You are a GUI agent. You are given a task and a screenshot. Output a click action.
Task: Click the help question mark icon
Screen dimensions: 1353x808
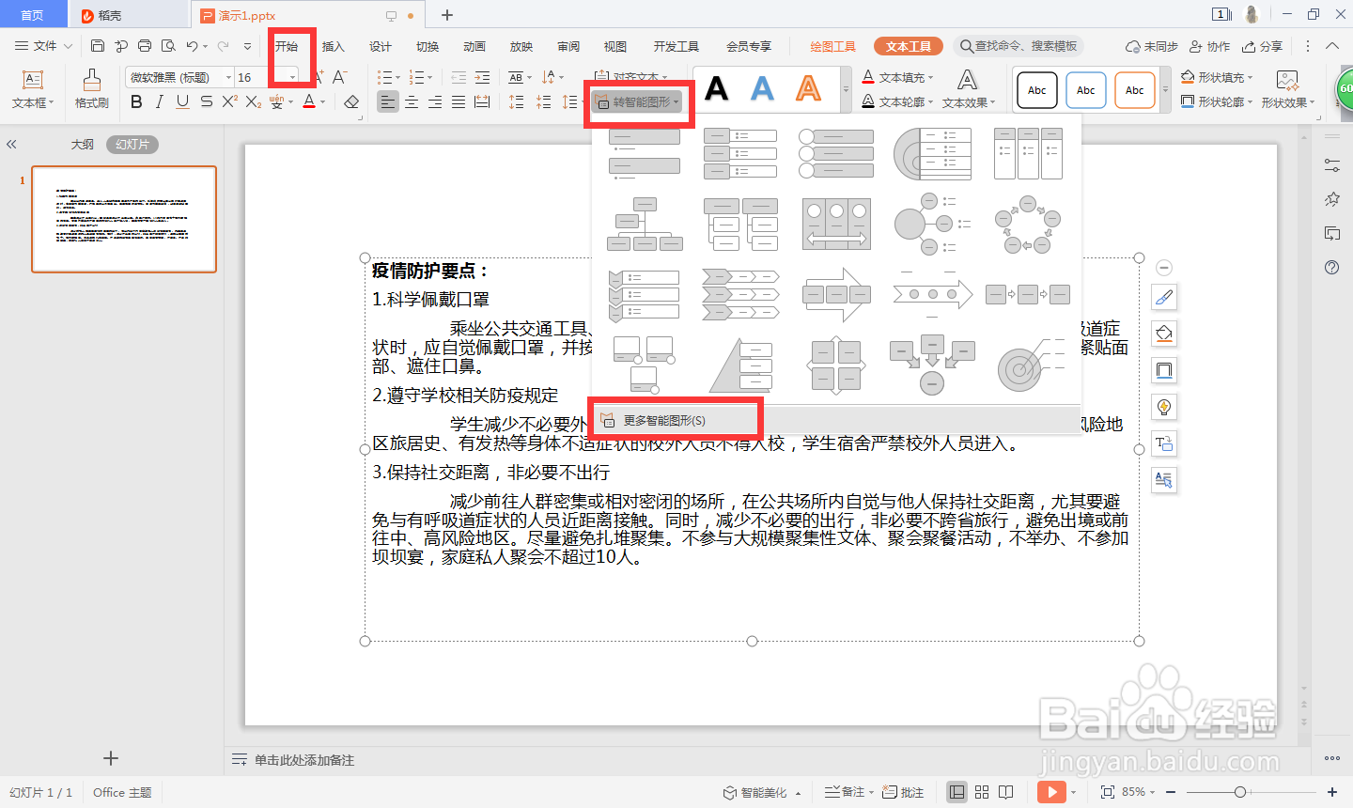click(x=1332, y=268)
